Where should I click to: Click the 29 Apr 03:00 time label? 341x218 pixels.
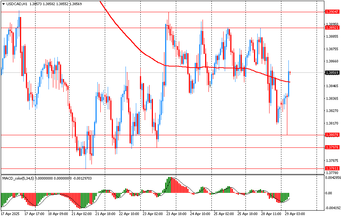[x=294, y=214]
